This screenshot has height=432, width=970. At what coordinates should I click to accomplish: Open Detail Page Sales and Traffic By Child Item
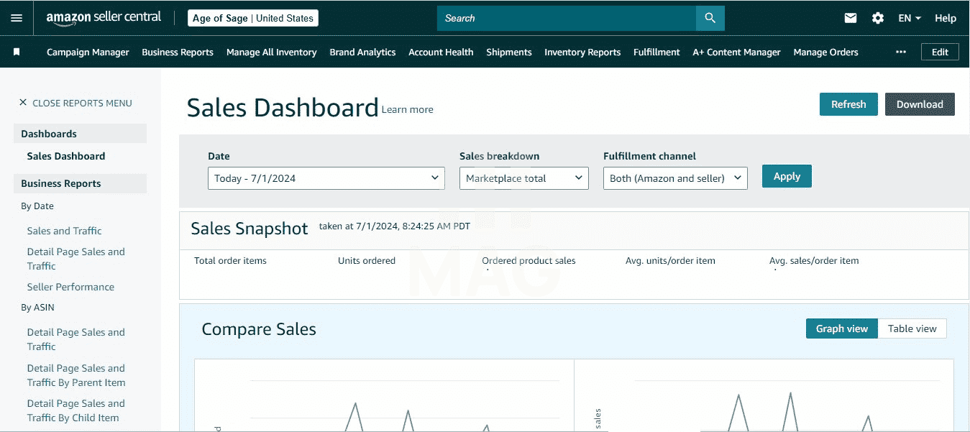(76, 410)
